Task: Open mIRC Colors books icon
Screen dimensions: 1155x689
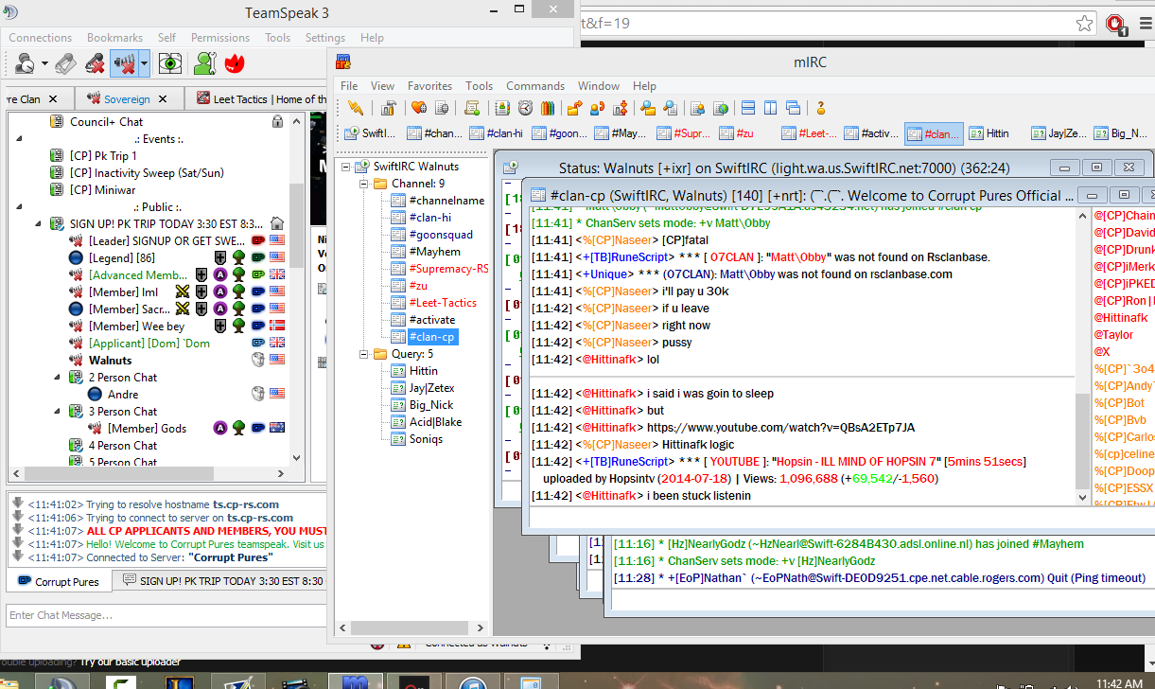Action: click(x=548, y=108)
